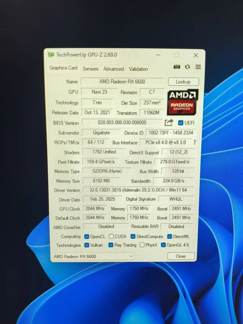Click the AMD Radeon Graphics logo
Screen dimensions: 243x324
183,102
